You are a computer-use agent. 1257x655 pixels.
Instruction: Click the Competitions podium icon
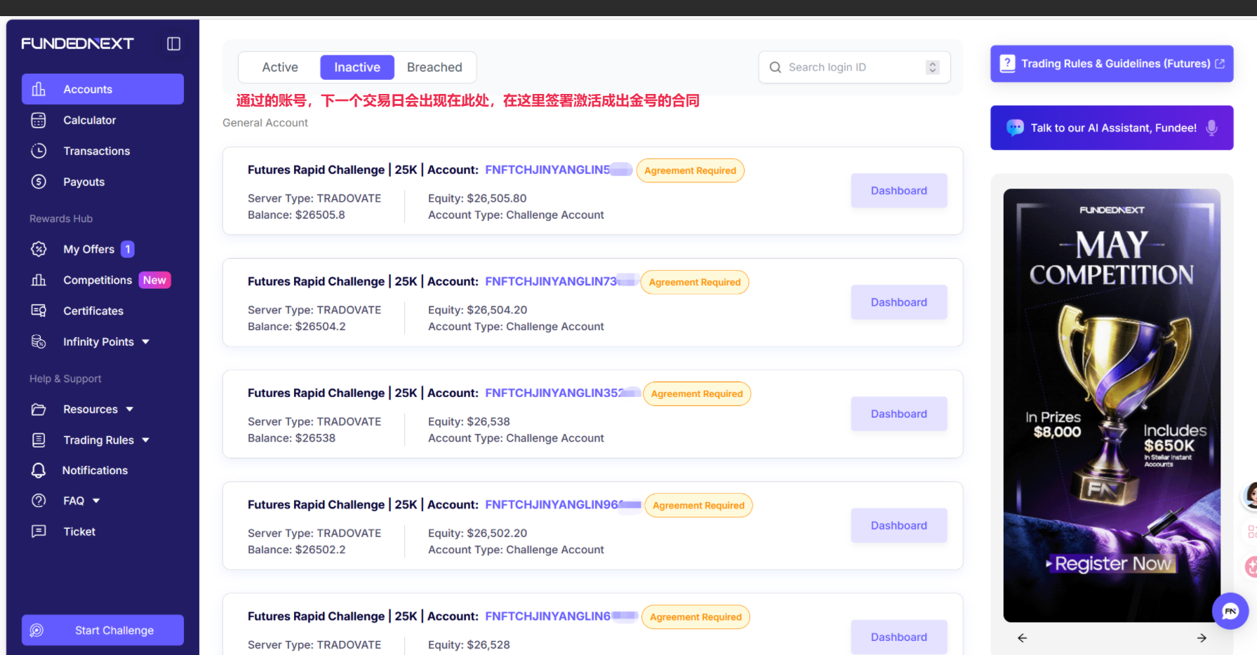(39, 280)
